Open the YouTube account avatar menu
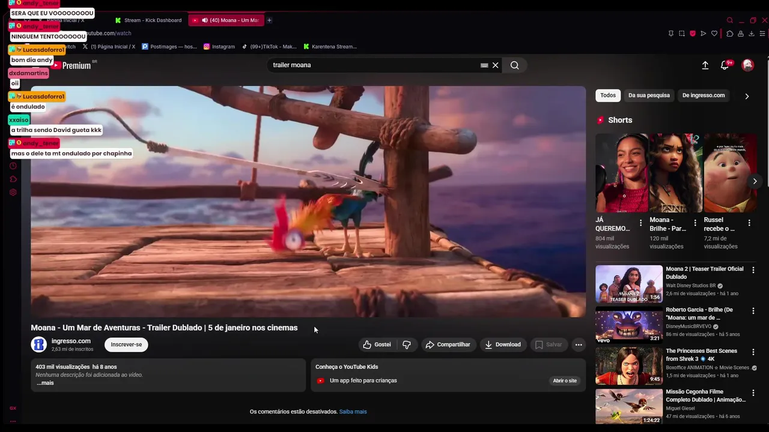769x432 pixels. [x=748, y=65]
